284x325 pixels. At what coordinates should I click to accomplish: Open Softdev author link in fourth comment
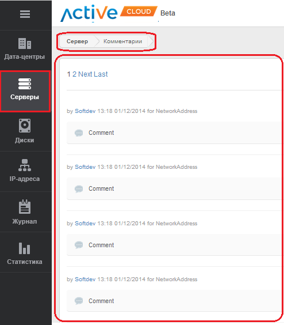coord(85,279)
